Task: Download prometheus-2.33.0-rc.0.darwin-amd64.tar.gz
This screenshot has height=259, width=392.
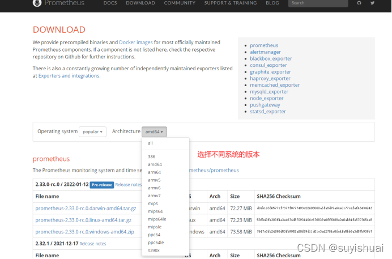Action: (86, 209)
